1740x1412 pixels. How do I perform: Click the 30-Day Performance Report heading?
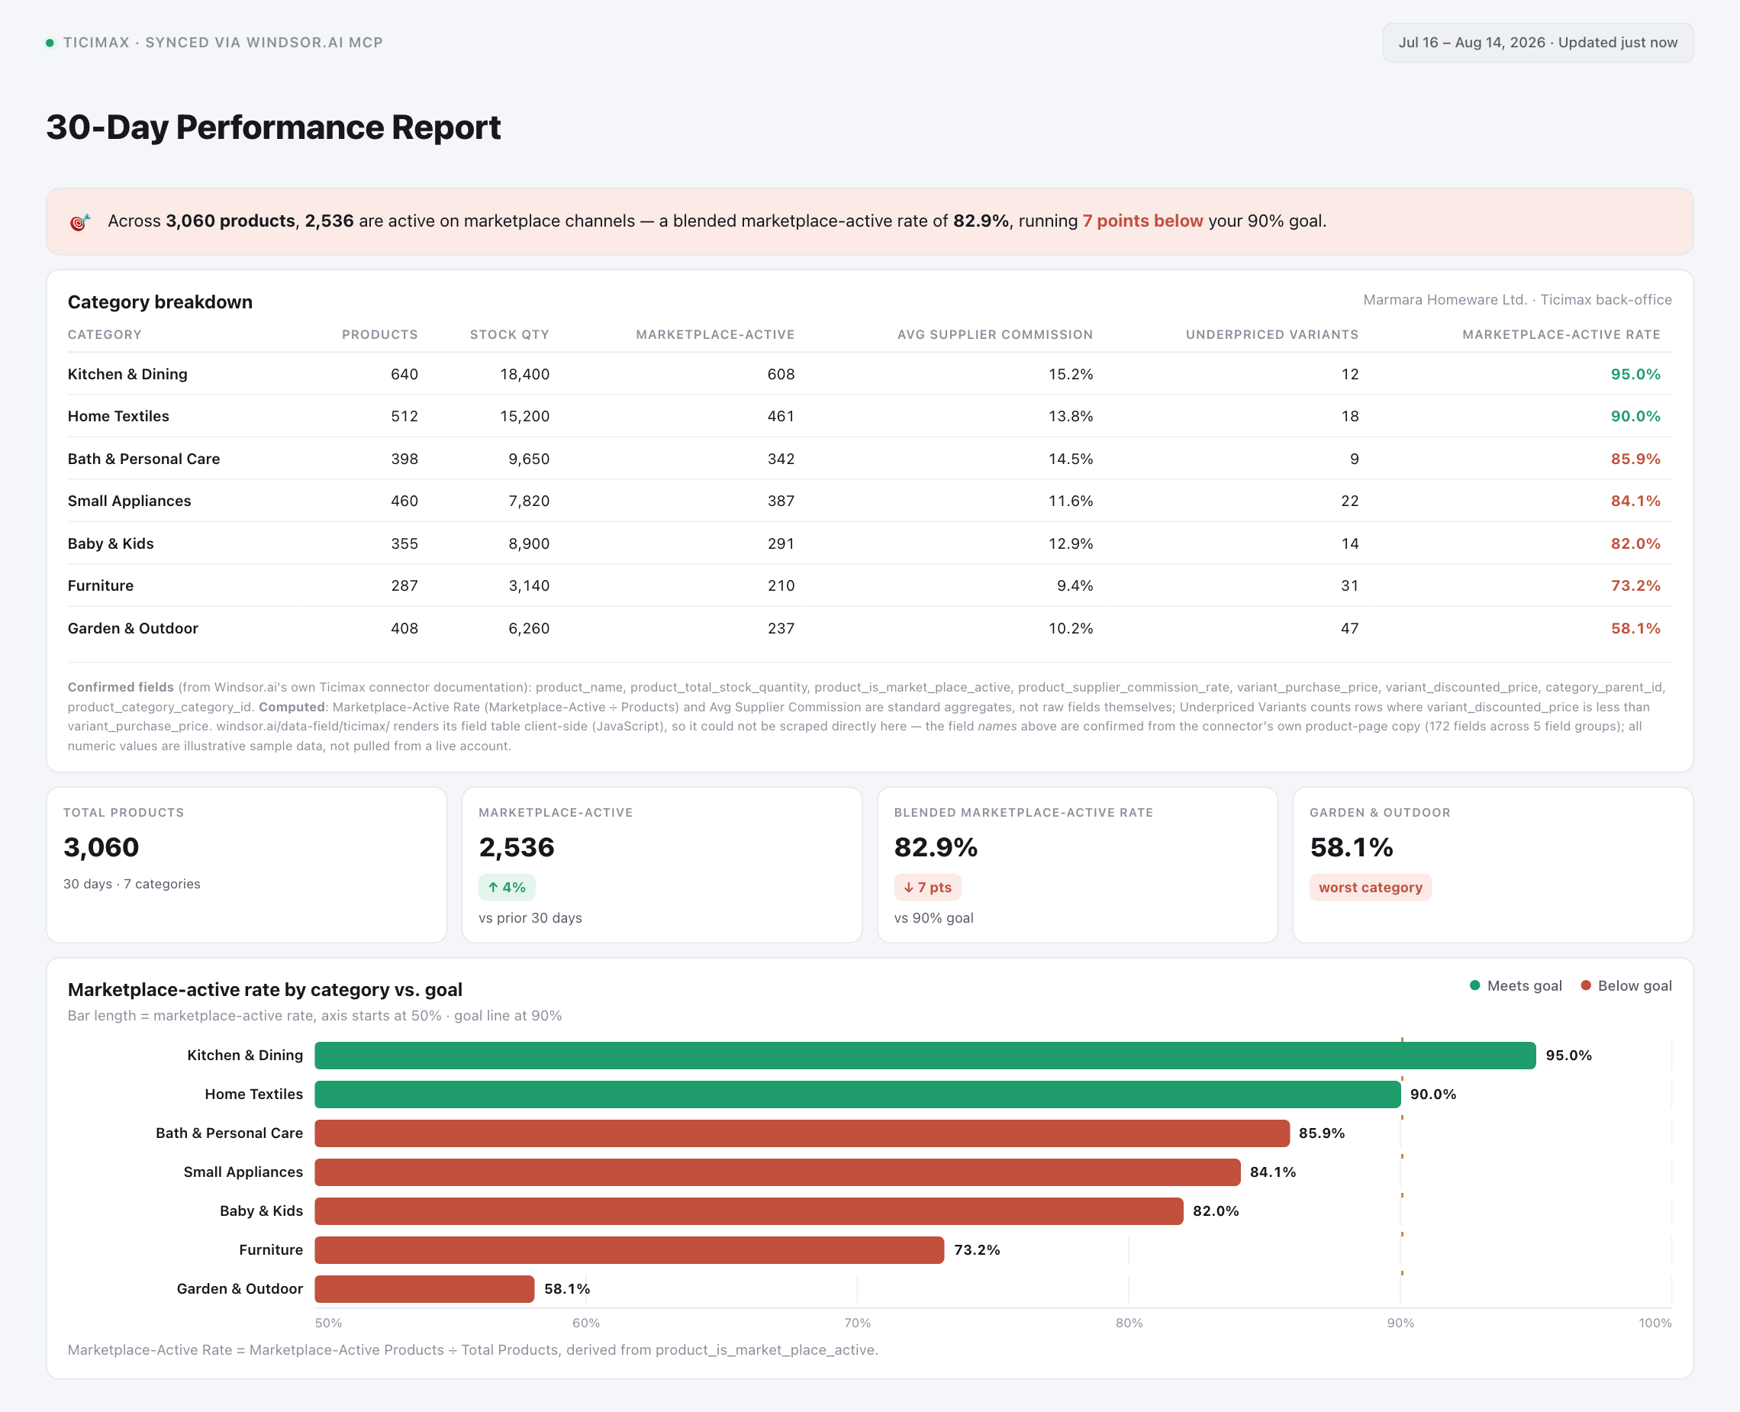pos(273,127)
